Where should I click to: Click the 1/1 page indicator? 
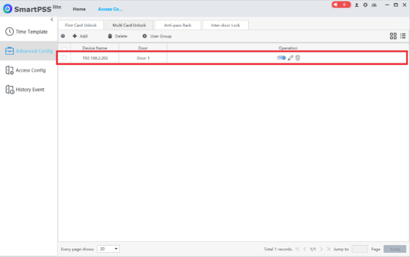tap(313, 249)
